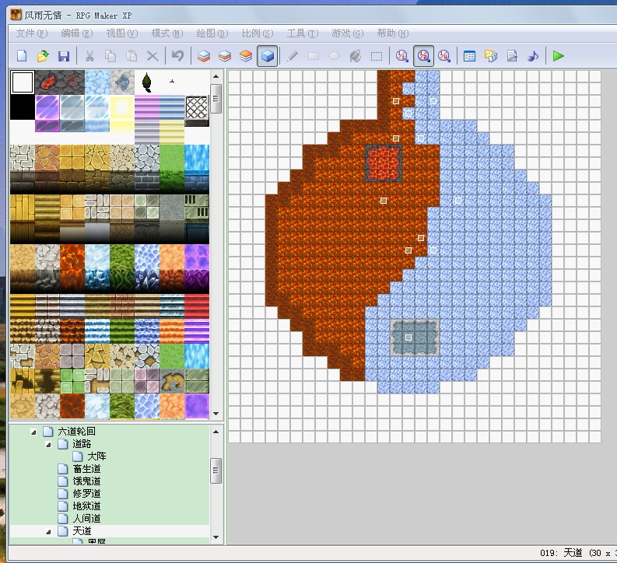Screen dimensions: 617x563
Task: Click the Delete X toolbar icon
Action: pos(152,56)
